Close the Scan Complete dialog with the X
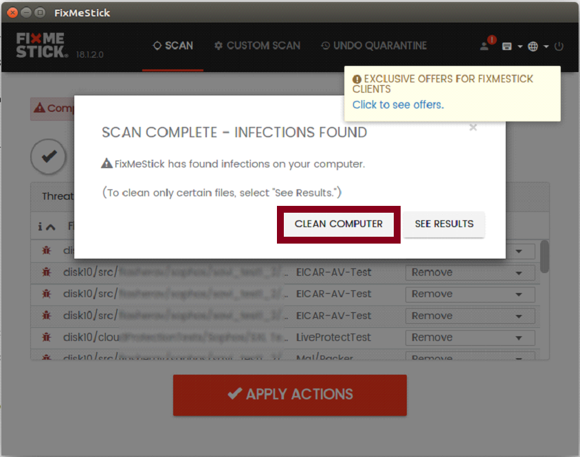 (473, 128)
